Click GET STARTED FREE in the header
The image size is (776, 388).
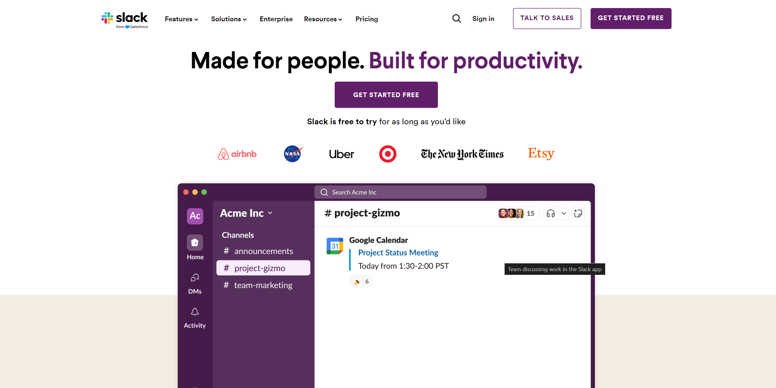[631, 19]
